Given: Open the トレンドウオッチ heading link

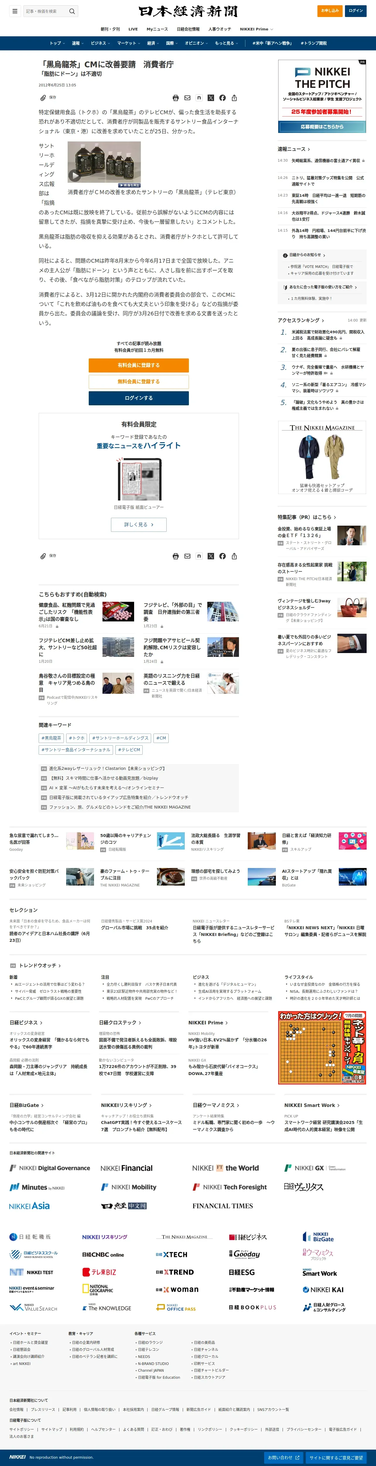Looking at the screenshot, I should pos(40,966).
